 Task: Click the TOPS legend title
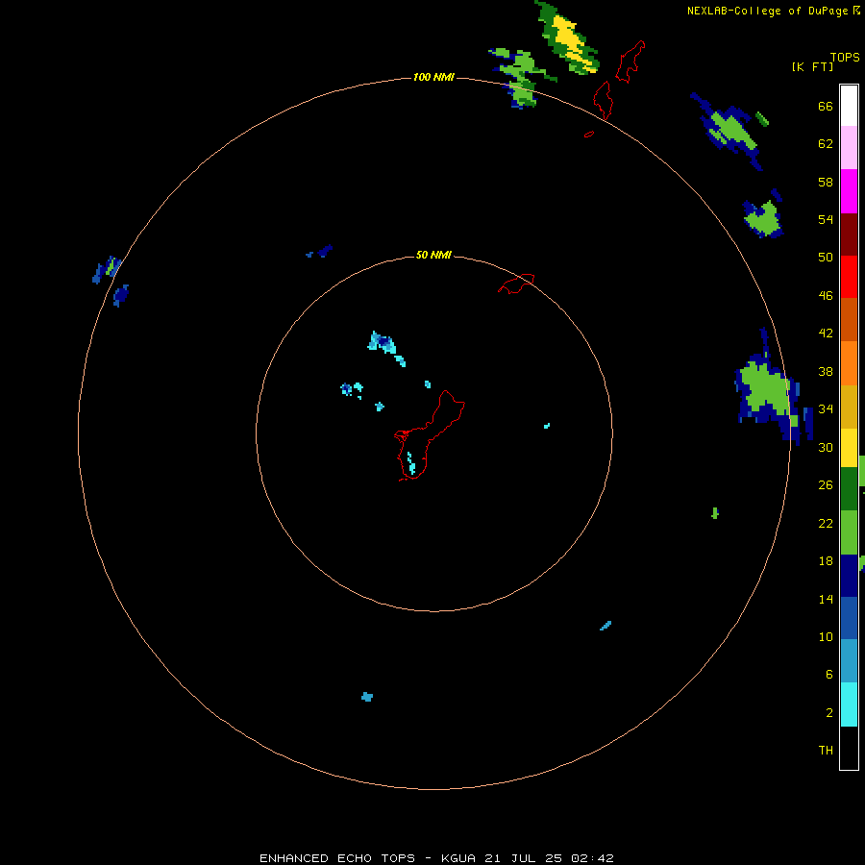[x=845, y=57]
